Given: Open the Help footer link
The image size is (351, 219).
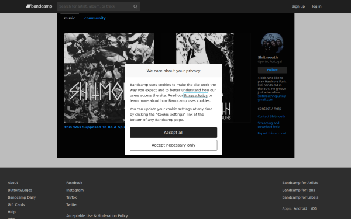Looking at the screenshot, I should pyautogui.click(x=12, y=212).
